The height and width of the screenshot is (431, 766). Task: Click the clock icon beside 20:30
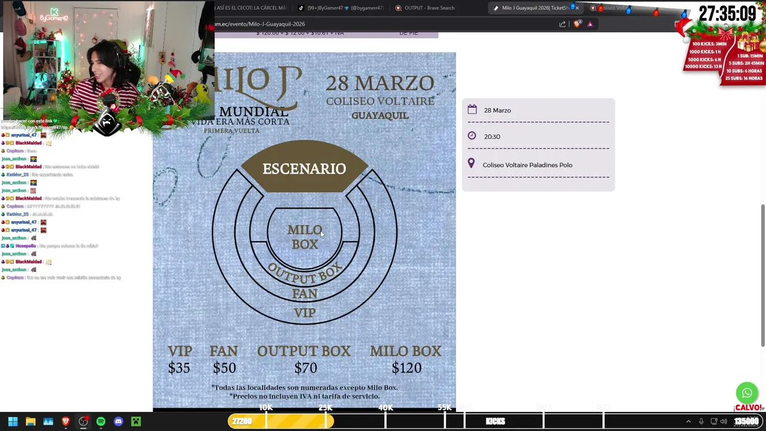click(x=472, y=136)
